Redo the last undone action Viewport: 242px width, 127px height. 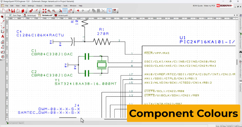point(83,11)
